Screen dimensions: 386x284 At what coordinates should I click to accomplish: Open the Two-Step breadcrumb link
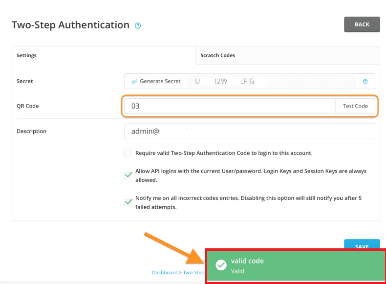(x=193, y=272)
